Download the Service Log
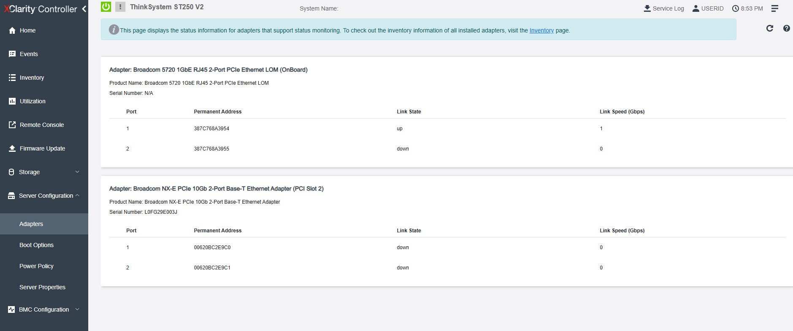 (663, 8)
